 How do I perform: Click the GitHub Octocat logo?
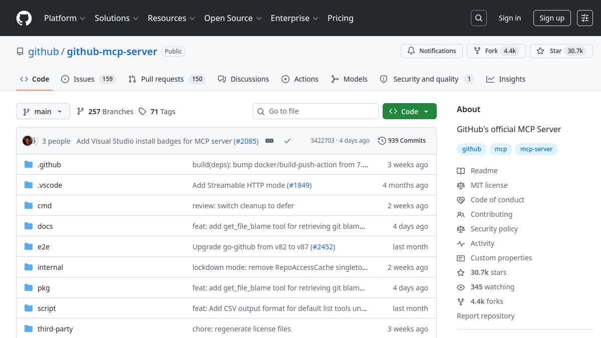coord(24,18)
